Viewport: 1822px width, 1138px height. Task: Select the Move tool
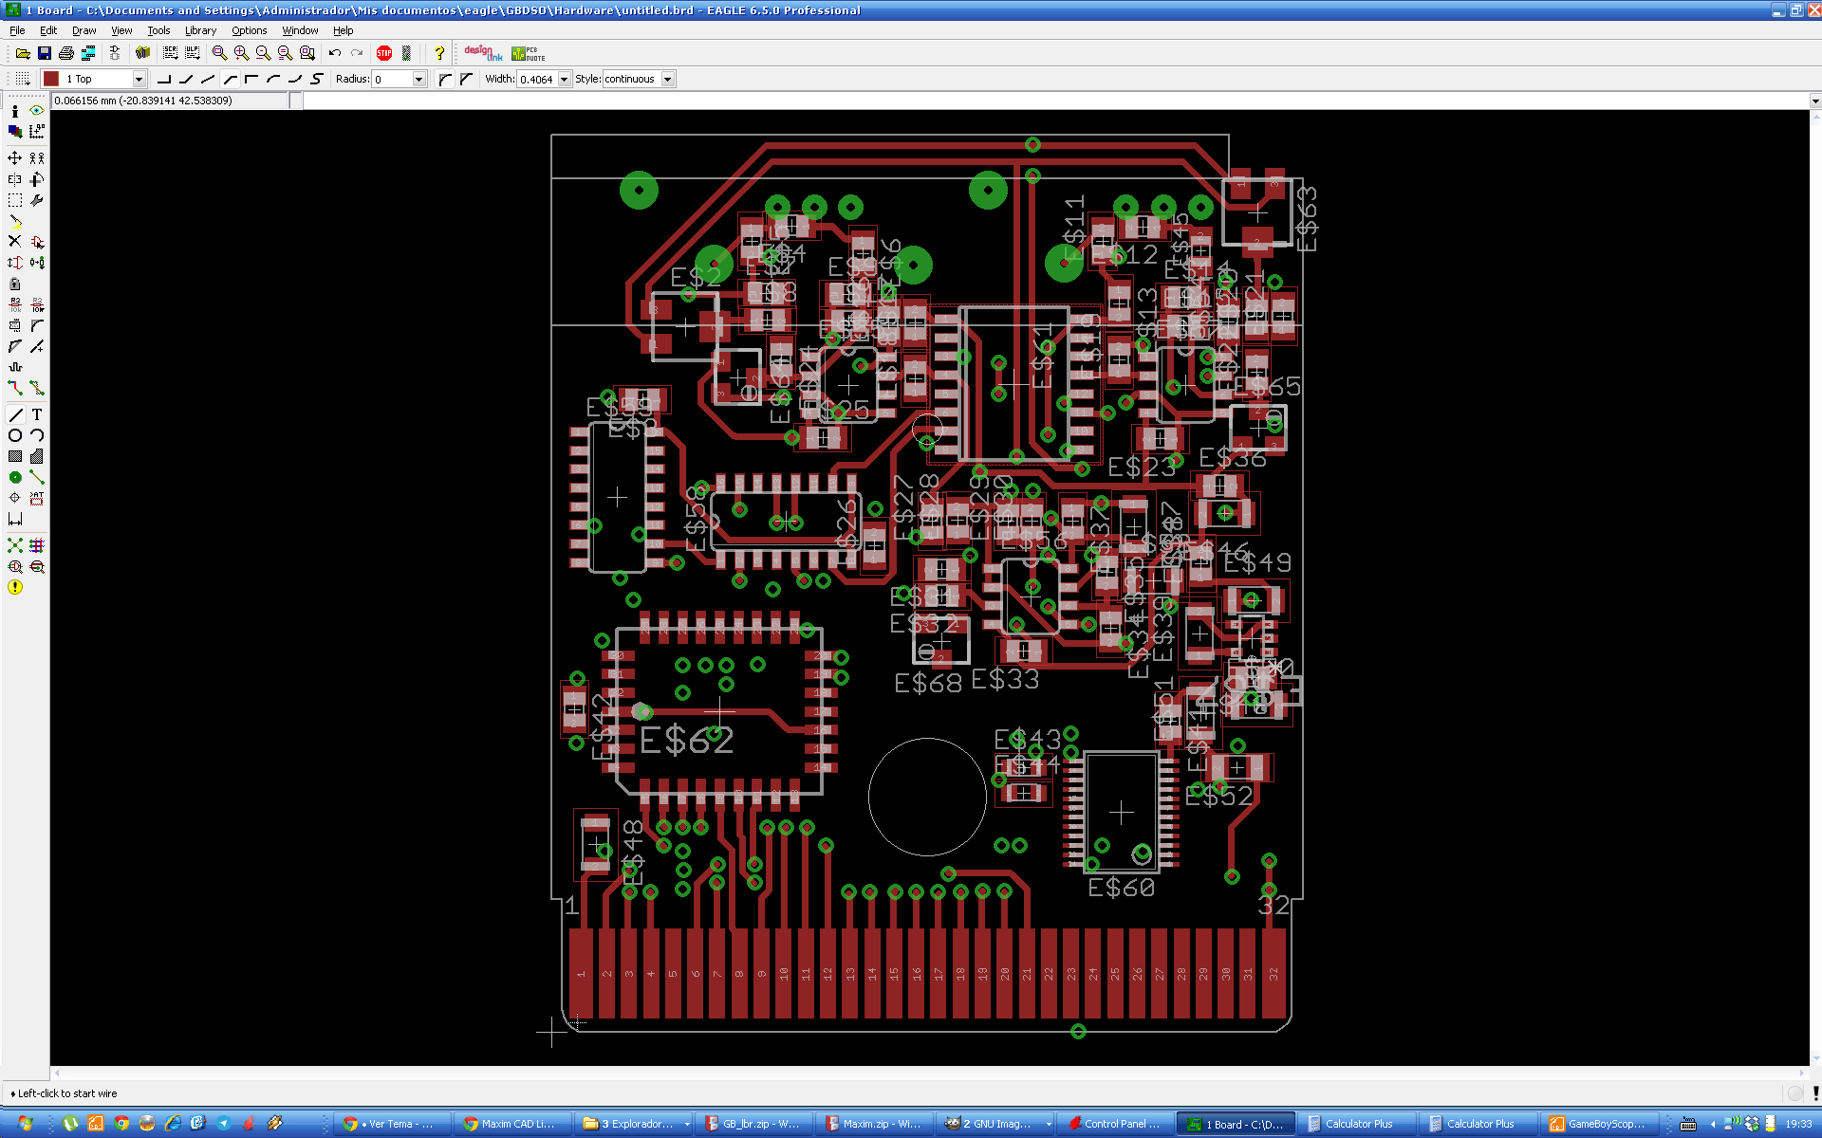pos(15,157)
